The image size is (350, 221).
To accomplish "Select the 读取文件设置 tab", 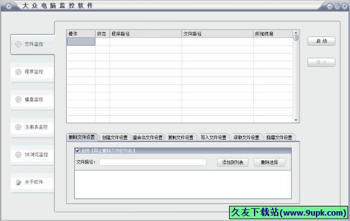I will pos(246,138).
